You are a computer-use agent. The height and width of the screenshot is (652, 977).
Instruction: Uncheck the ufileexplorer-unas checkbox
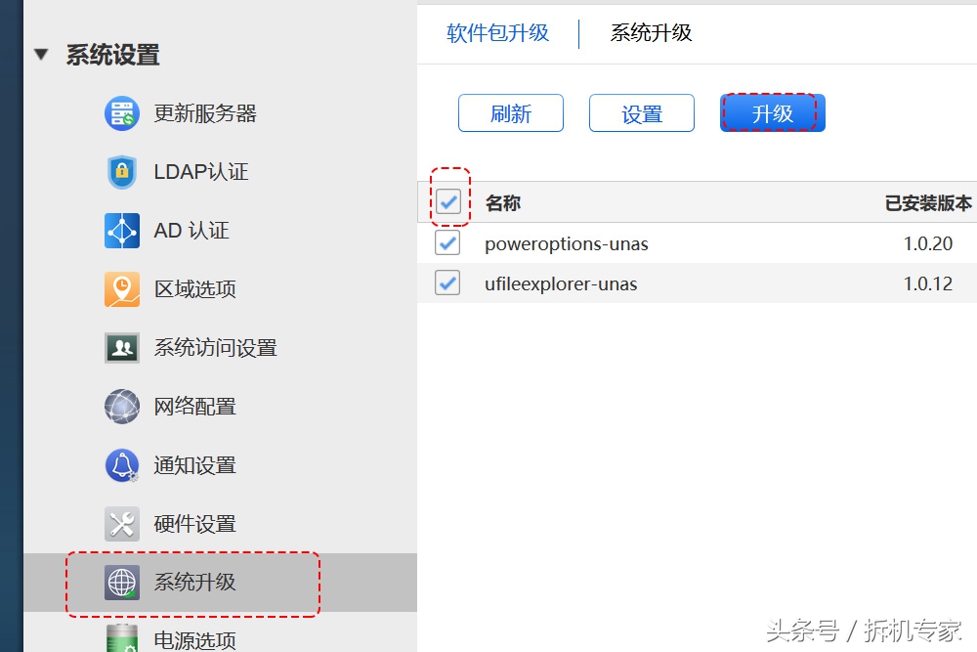[x=447, y=283]
